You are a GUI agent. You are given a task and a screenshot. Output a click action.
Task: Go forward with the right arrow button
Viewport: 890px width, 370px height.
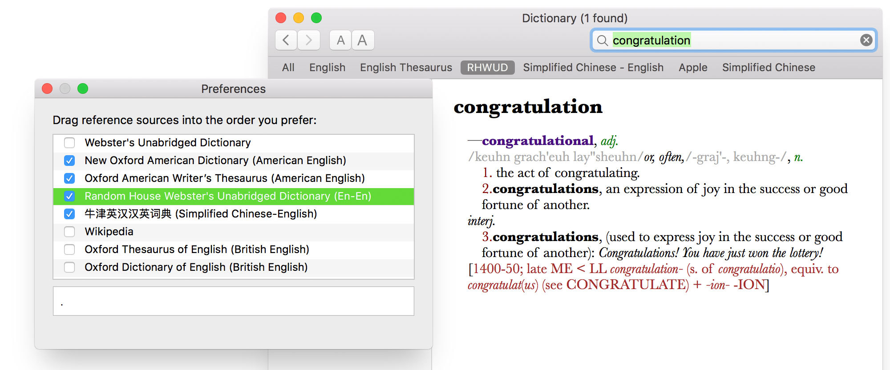coord(308,40)
